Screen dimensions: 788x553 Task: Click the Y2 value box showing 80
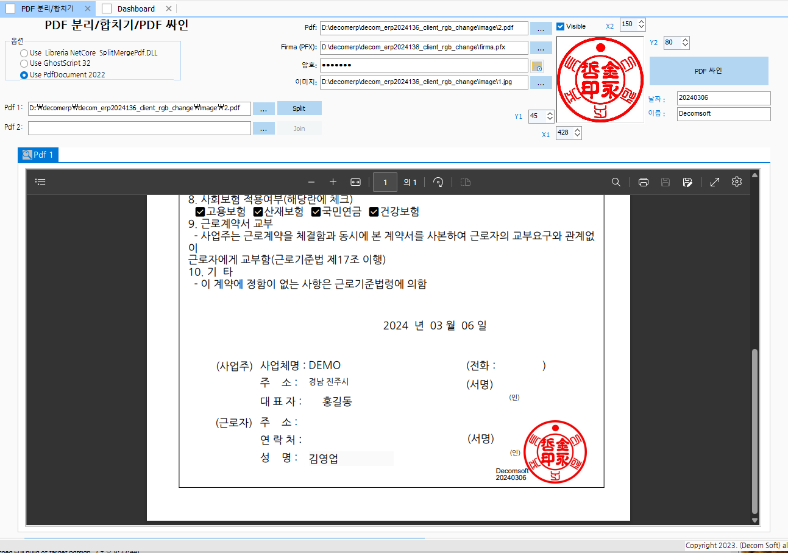coord(672,43)
